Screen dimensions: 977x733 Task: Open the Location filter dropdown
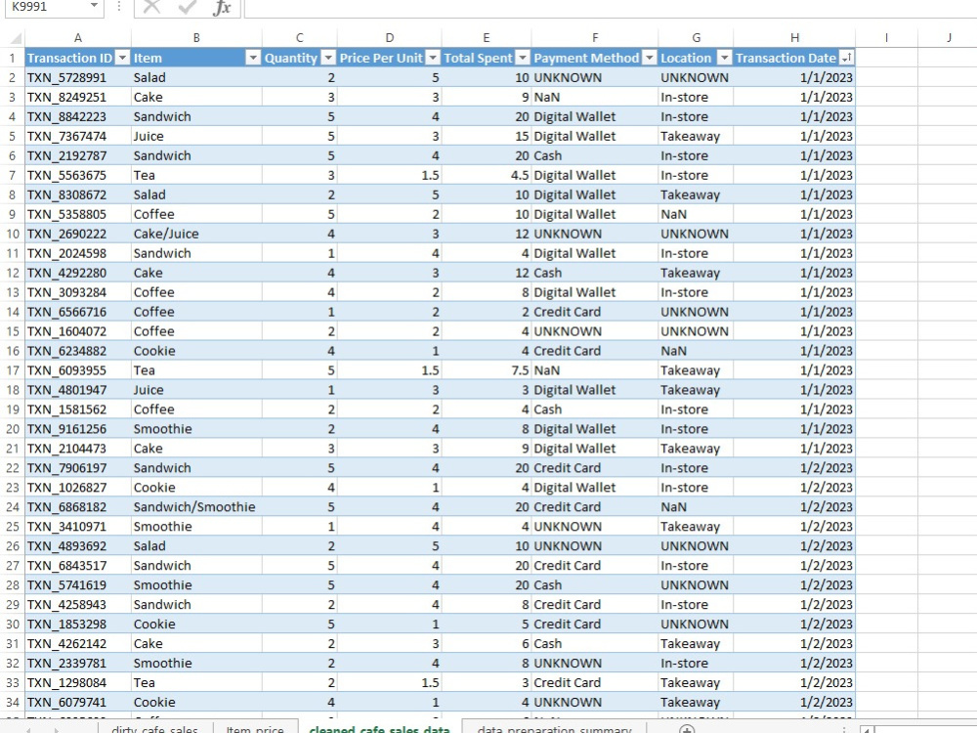click(x=724, y=58)
